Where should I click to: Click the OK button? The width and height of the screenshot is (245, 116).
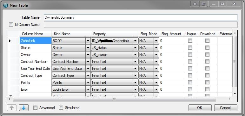coord(200,108)
